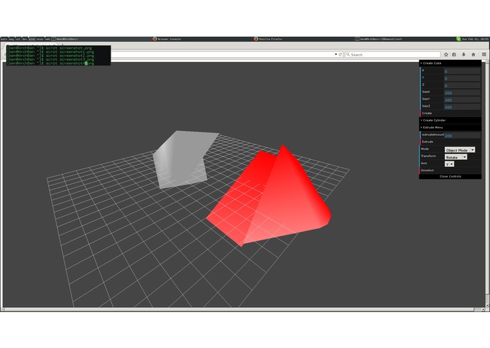Click the scrot screenshot3.png terminal line

pyautogui.click(x=51, y=59)
